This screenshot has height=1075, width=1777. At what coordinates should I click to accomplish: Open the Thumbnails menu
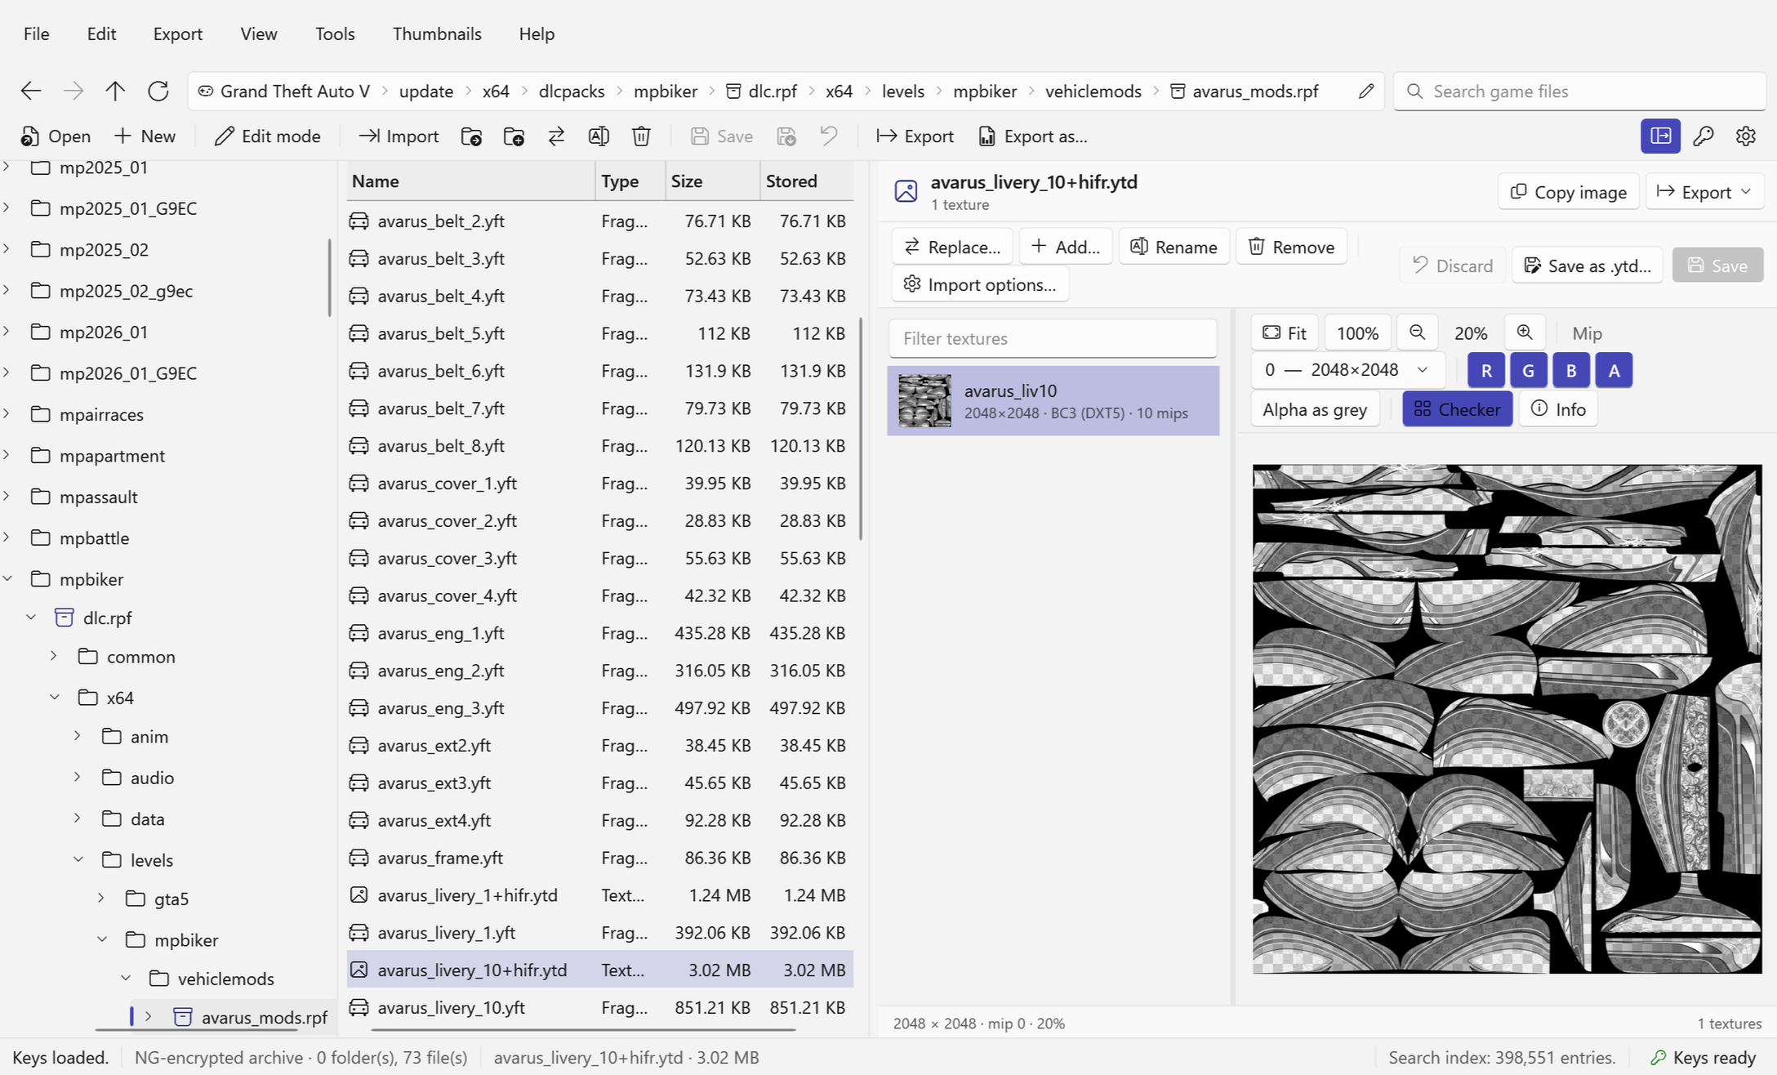[437, 33]
